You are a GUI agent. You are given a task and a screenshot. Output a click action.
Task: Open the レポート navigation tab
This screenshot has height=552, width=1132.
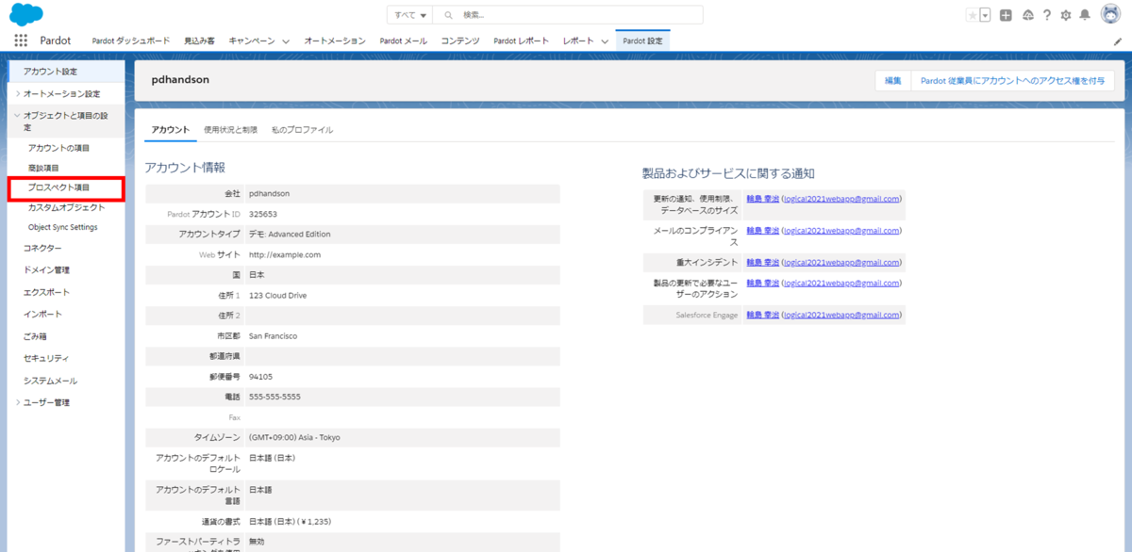tap(578, 41)
